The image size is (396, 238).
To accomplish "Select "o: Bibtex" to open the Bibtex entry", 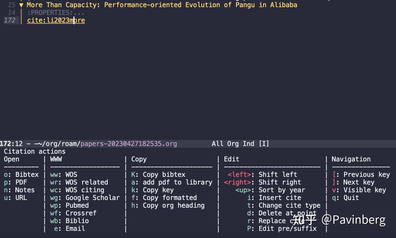I will (x=21, y=174).
